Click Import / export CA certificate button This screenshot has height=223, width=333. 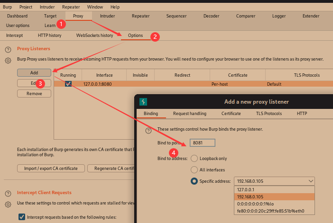click(x=51, y=168)
